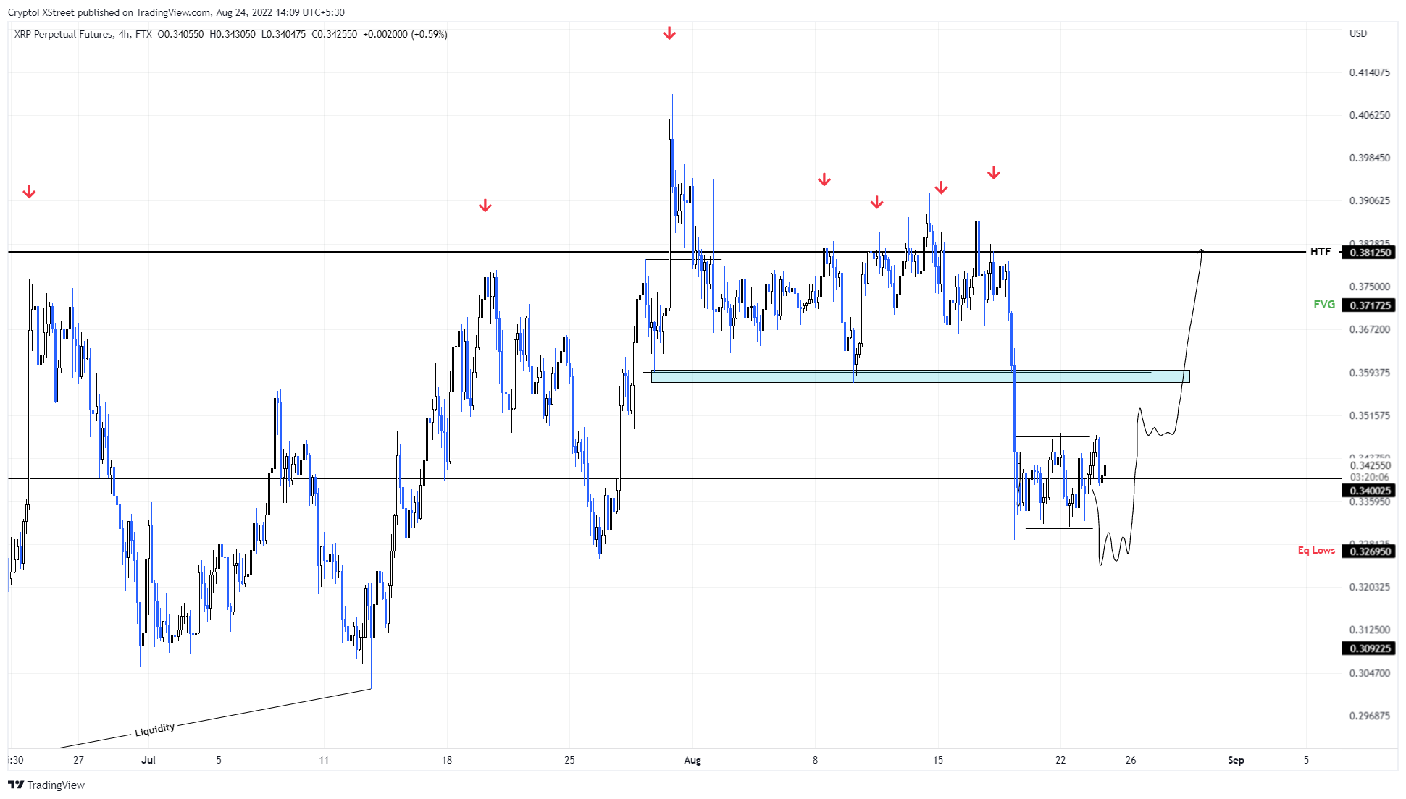The width and height of the screenshot is (1406, 799).
Task: Click date label 11 on time axis
Action: (x=324, y=760)
